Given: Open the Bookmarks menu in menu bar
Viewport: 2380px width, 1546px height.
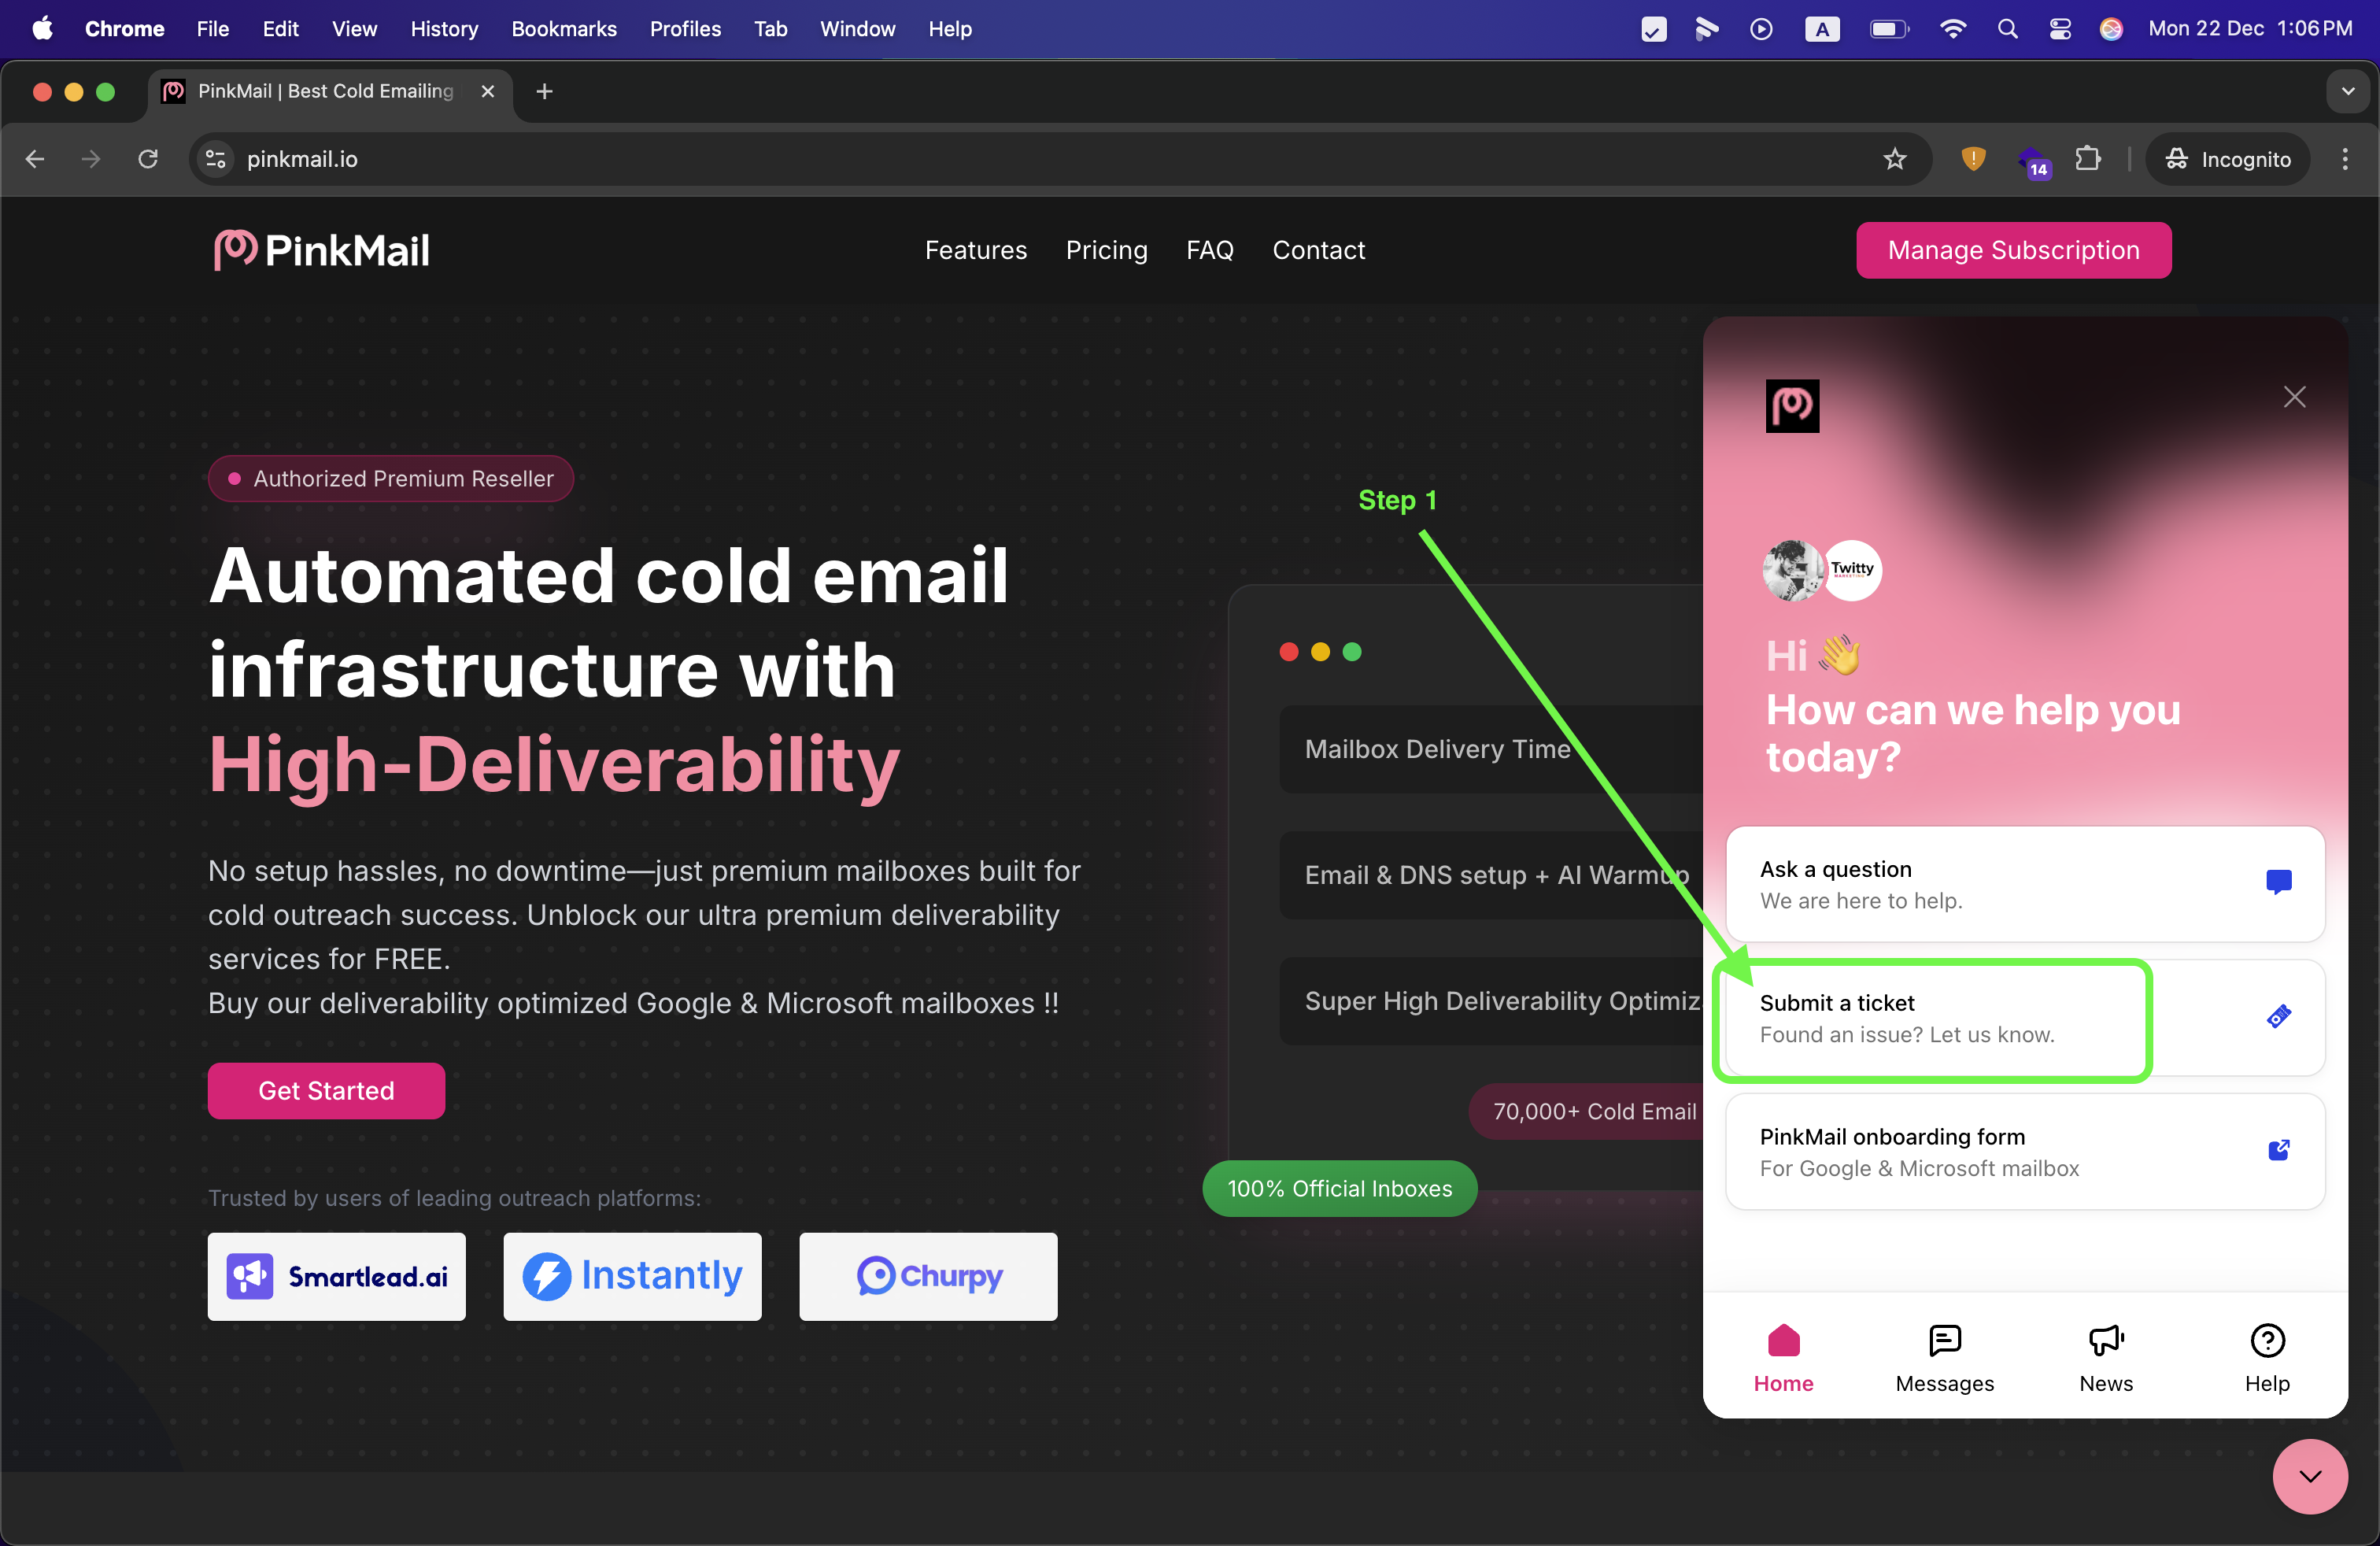Looking at the screenshot, I should pos(563,29).
